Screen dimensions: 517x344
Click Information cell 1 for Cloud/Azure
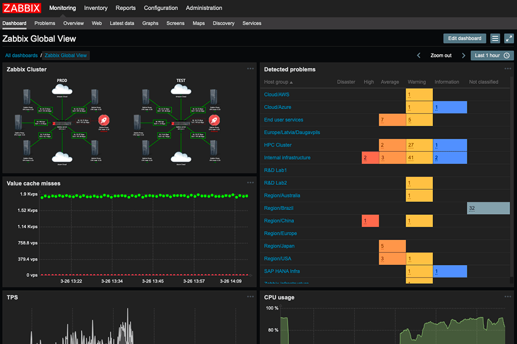(x=450, y=107)
